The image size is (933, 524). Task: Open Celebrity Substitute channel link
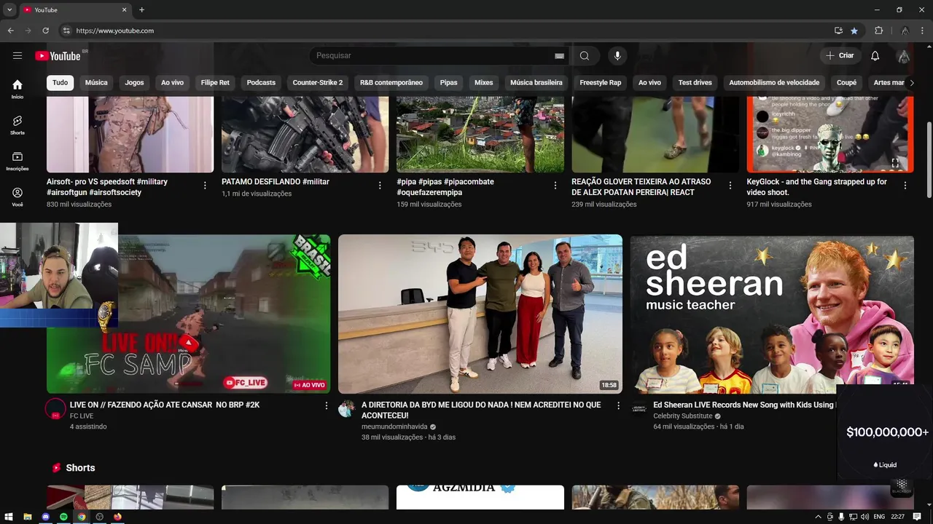click(682, 416)
